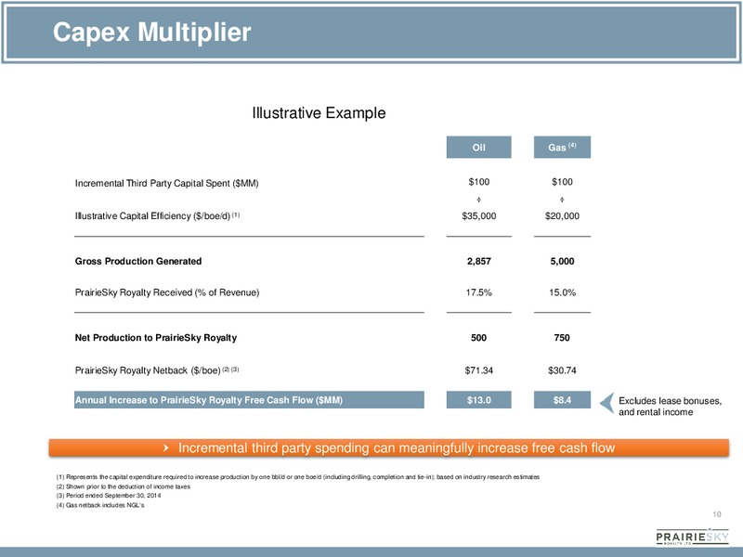This screenshot has height=557, width=743.
Task: Click the '$30.74' netback value
Action: 562,370
